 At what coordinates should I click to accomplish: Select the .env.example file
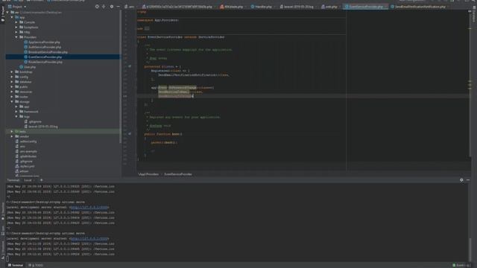coord(28,151)
